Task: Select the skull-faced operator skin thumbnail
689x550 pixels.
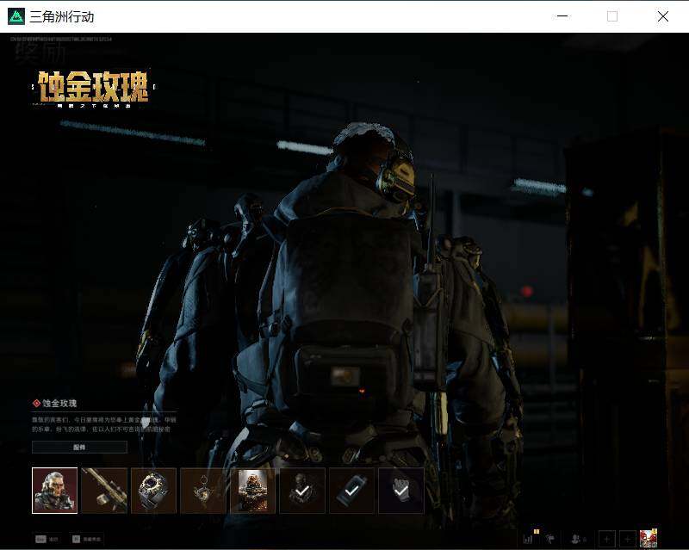Action: pos(55,491)
